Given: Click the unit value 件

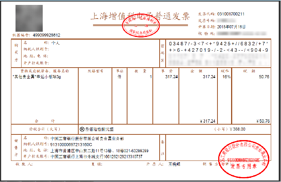Looking at the screenshot, I should [x=120, y=77].
